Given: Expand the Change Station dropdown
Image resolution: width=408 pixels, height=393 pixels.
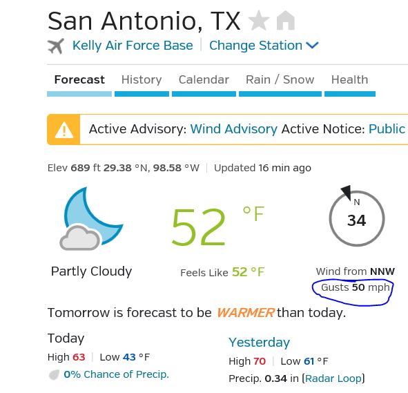Looking at the screenshot, I should click(x=264, y=46).
